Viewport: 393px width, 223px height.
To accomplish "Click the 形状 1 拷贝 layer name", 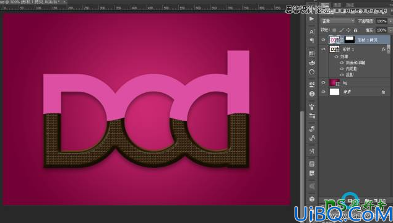I will [367, 40].
